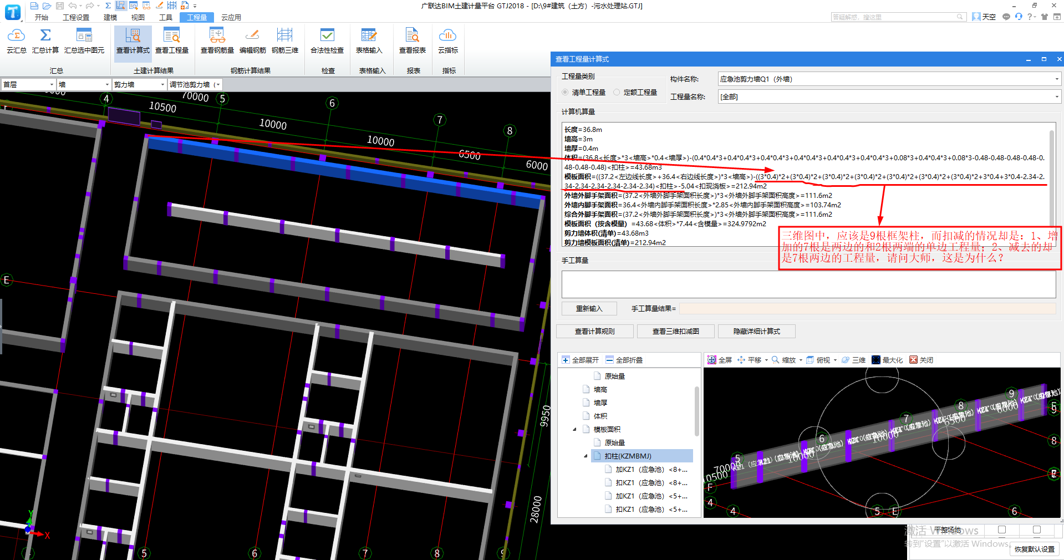1064x560 pixels.
Task: Click 最大化 in preview toolbar
Action: (887, 360)
